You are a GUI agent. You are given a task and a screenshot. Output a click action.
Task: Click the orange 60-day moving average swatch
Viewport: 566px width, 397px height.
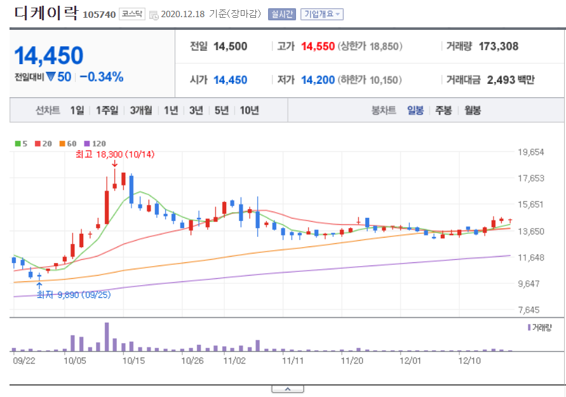(x=62, y=144)
